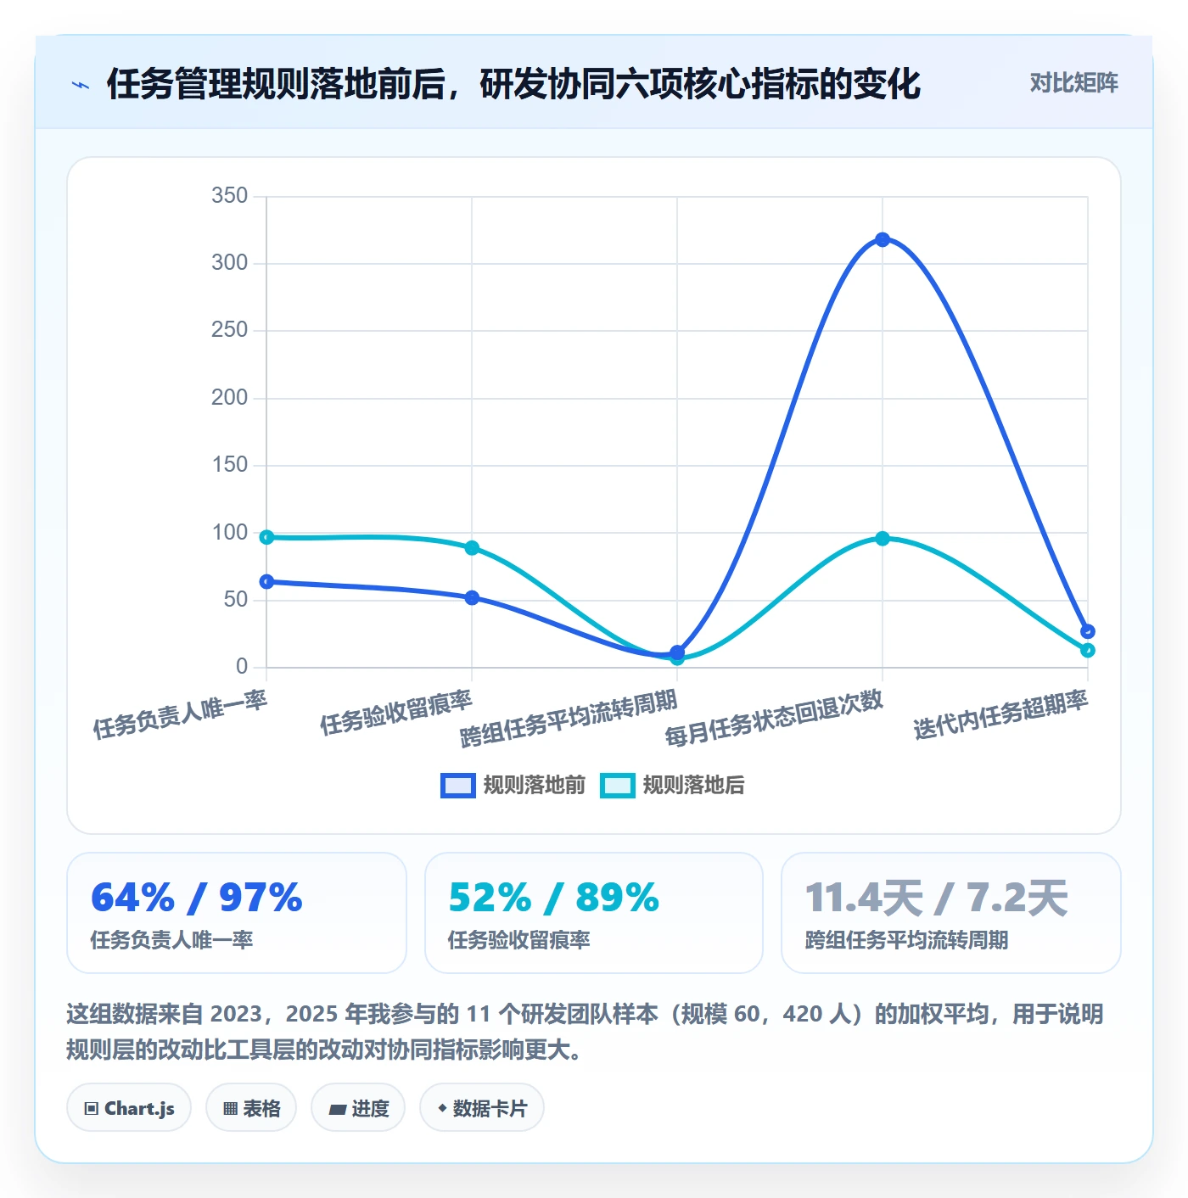
Task: Click the blue point above 任务验收留痕率
Action: pos(472,598)
